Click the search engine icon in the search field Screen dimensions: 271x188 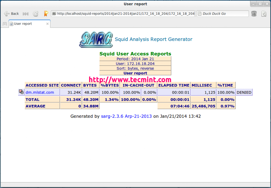(200, 14)
